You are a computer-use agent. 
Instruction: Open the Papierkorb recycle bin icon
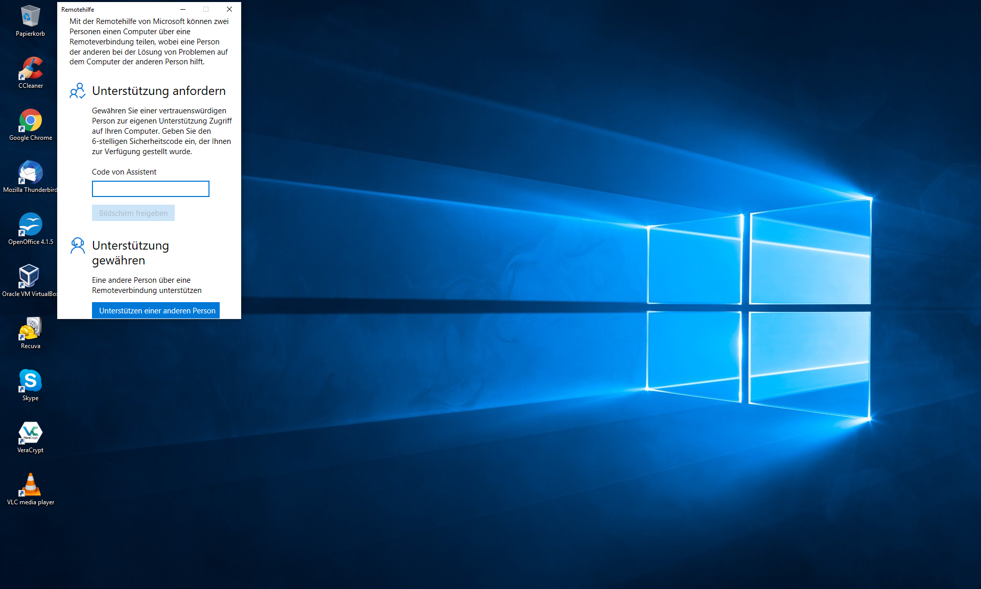30,18
